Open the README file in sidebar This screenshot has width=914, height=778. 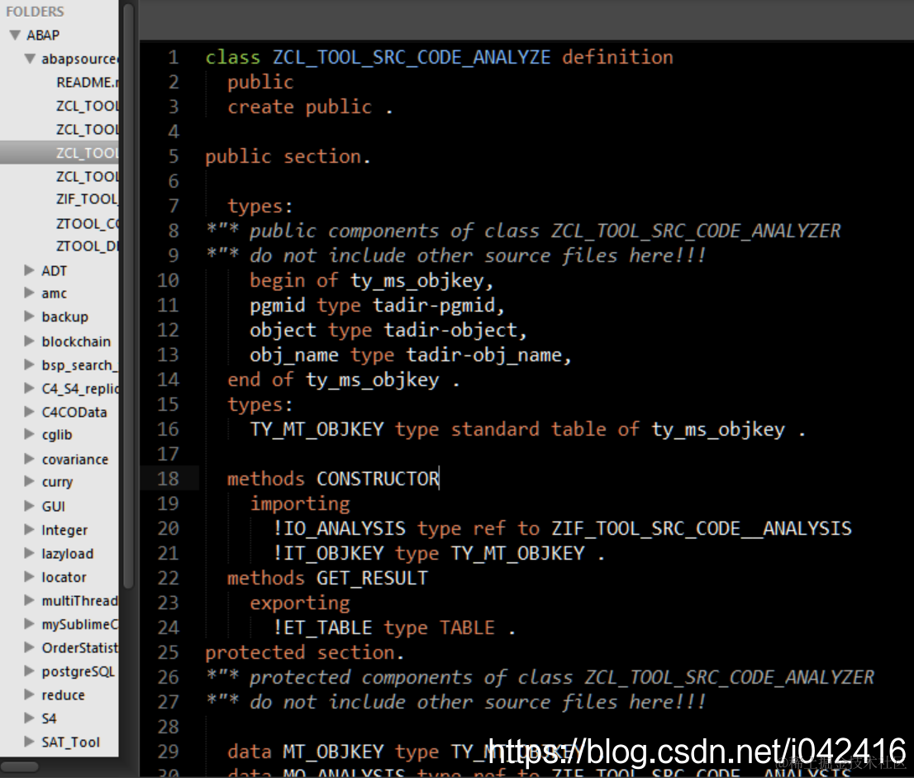pos(87,82)
